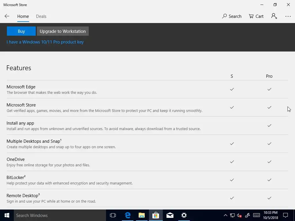The image size is (295, 221).
Task: Click the S column header
Action: (232, 76)
